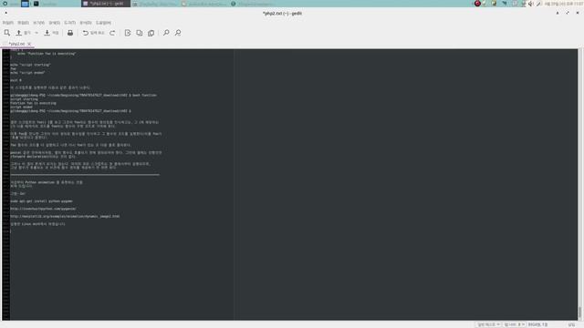Screen dimensions: 584x328
Task: Click the redo arrow toolbar icon
Action: coord(112,33)
